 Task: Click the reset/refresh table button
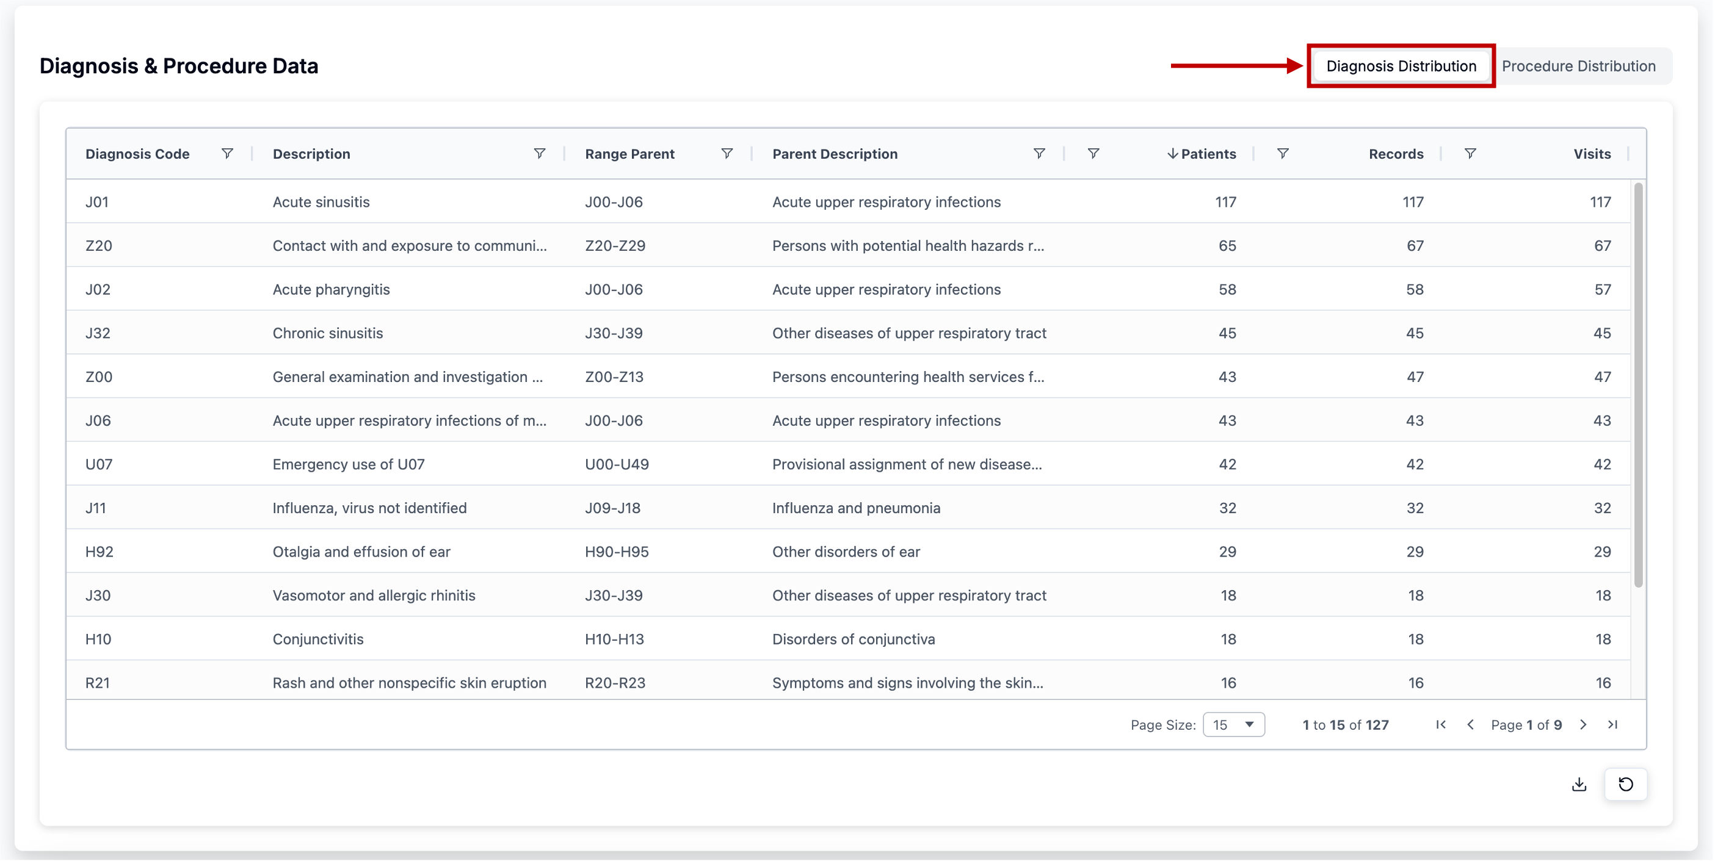pyautogui.click(x=1626, y=785)
